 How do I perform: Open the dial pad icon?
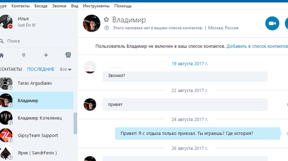[24, 55]
